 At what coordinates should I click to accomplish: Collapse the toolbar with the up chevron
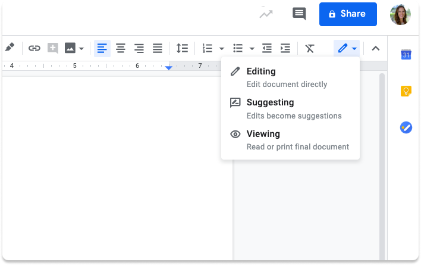click(376, 48)
